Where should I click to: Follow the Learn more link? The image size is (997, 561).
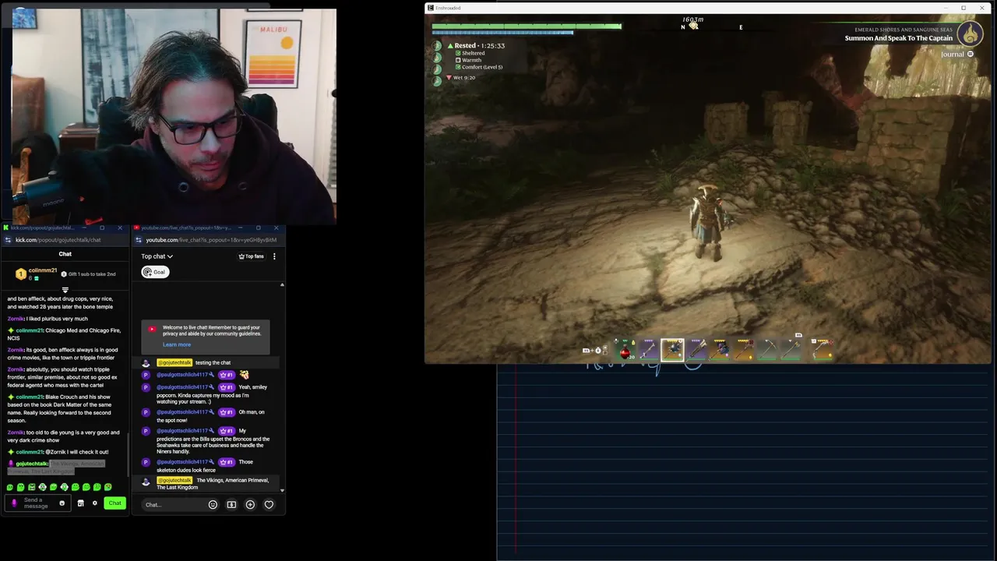click(177, 344)
